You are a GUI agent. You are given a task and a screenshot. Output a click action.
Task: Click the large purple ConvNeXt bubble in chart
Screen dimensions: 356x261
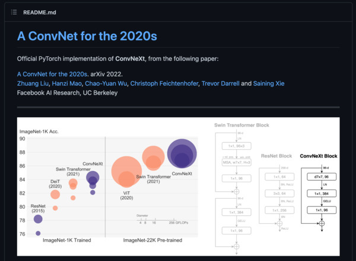pos(182,153)
